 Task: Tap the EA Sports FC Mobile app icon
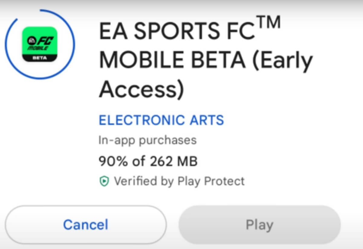point(39,44)
